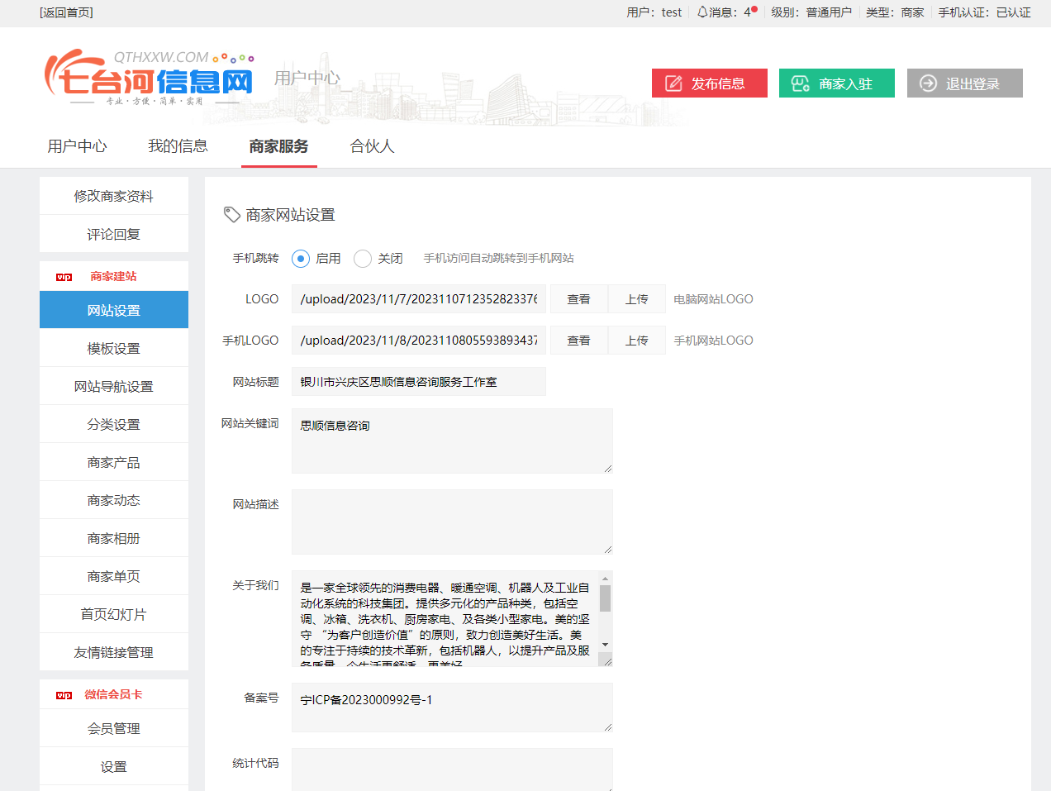Click the pencil icon on 发布信息

pyautogui.click(x=673, y=83)
